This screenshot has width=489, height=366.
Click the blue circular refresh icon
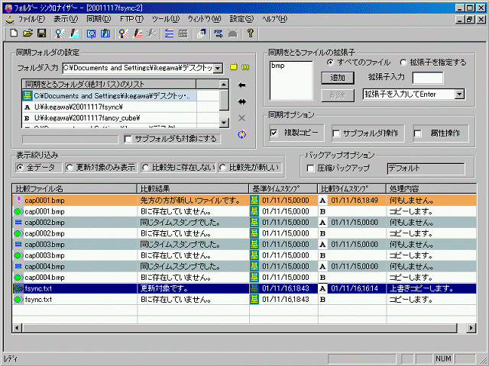pos(242,134)
